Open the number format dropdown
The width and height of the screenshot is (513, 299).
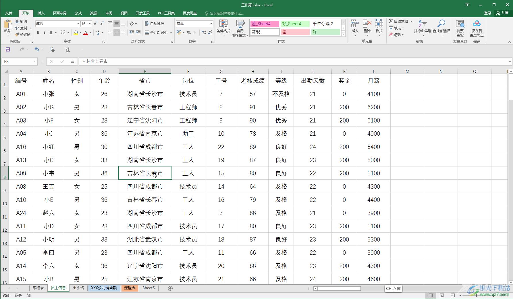click(211, 24)
